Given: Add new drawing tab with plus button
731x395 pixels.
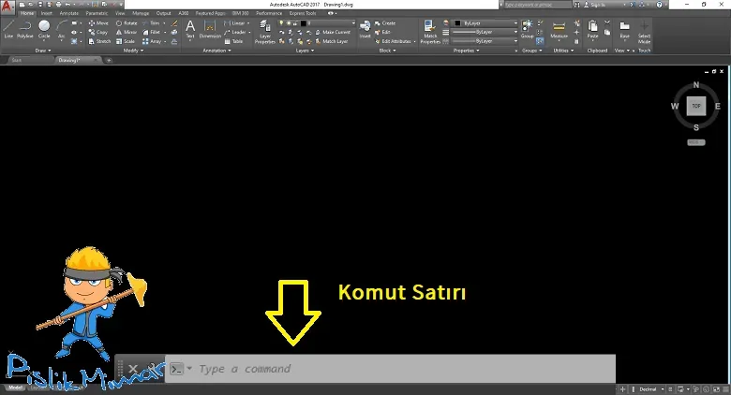Looking at the screenshot, I should click(x=109, y=60).
